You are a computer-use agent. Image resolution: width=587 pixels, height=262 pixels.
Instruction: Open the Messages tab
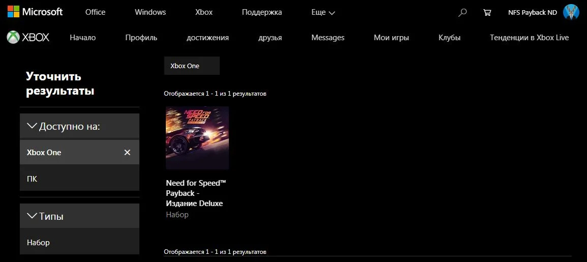(328, 38)
